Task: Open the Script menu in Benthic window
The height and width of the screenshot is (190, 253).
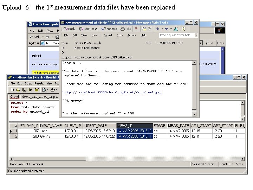Action: coord(28,83)
